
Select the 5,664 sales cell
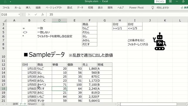pos(90,101)
